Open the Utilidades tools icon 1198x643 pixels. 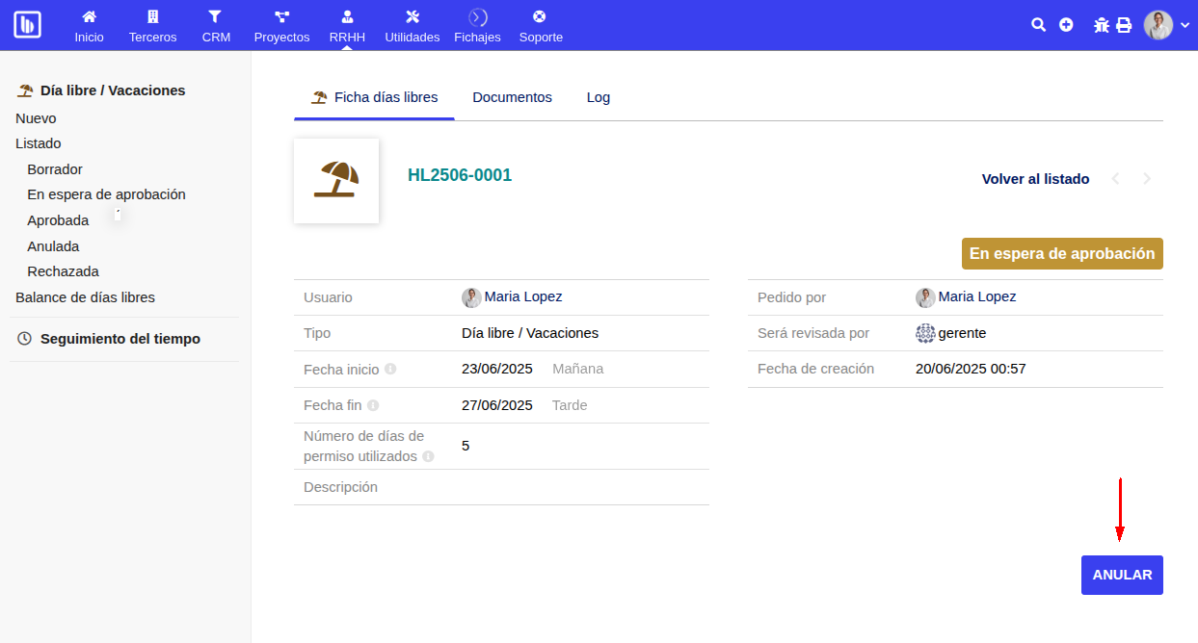pos(412,17)
